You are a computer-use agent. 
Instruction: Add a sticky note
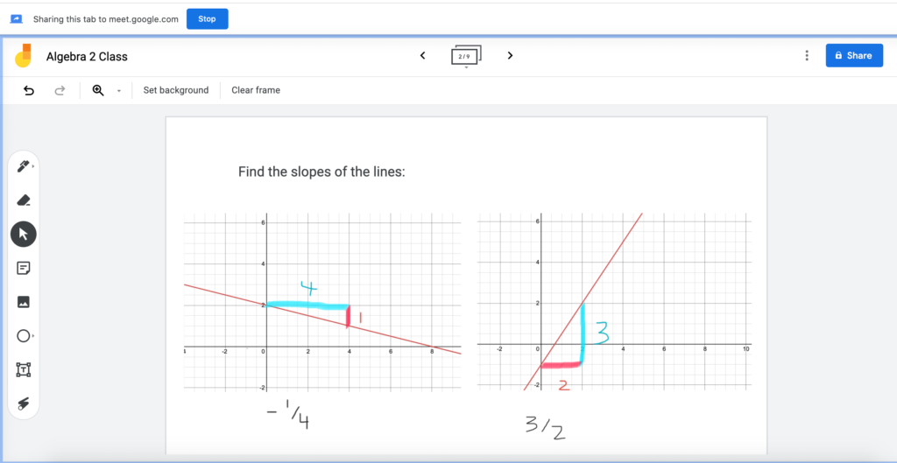pyautogui.click(x=24, y=268)
